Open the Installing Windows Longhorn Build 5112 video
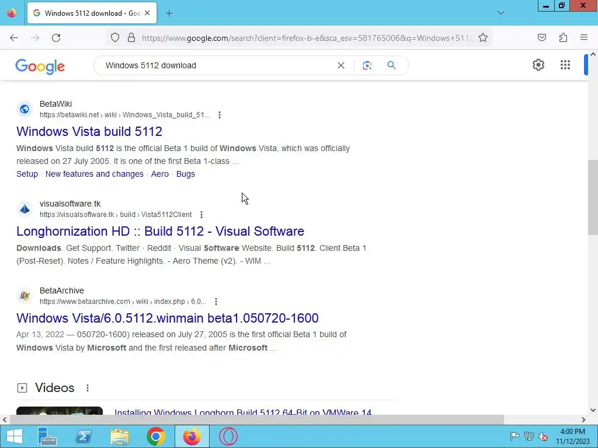The height and width of the screenshot is (448, 598). point(243,411)
